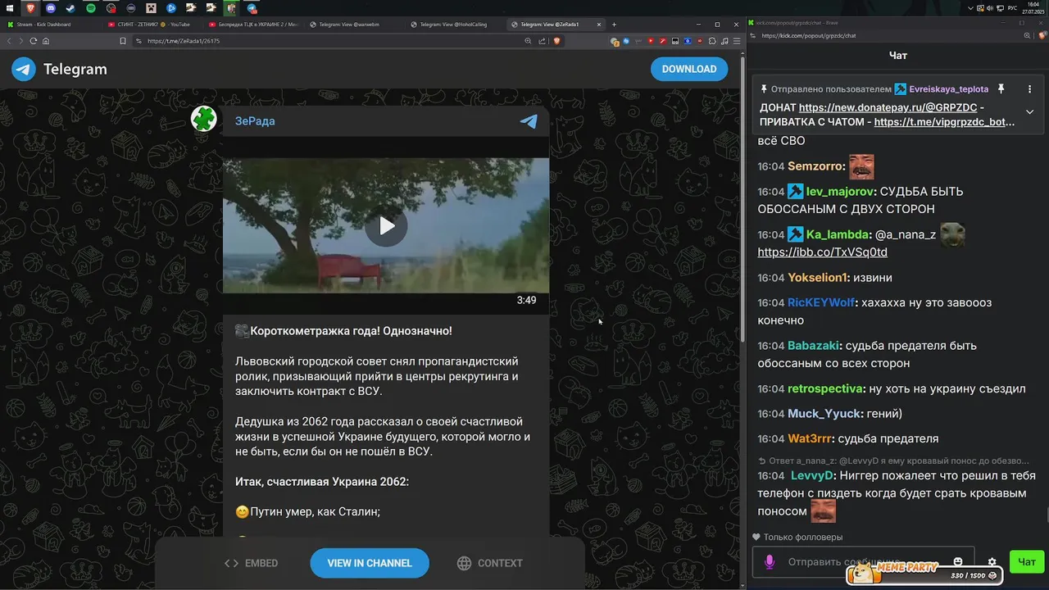The image size is (1049, 590).
Task: Switch to Telegram: View @HoholCalling tab
Action: tap(454, 25)
